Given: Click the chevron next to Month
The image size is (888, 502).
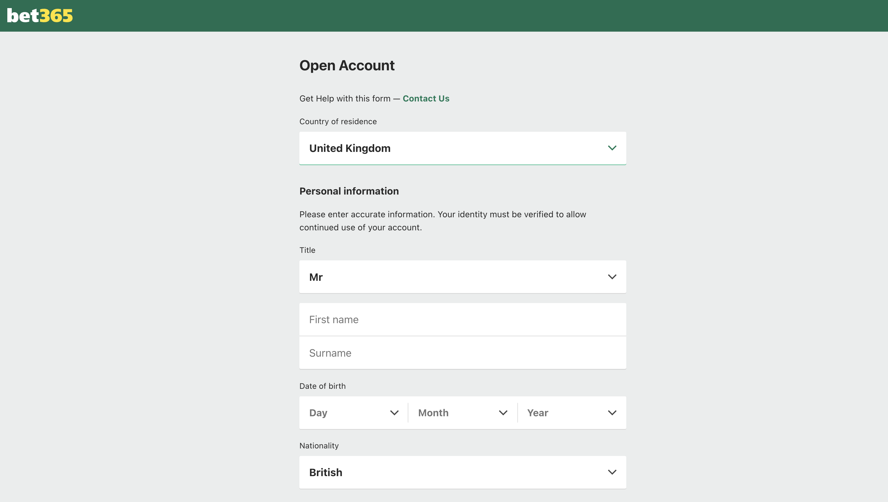Looking at the screenshot, I should coord(503,413).
